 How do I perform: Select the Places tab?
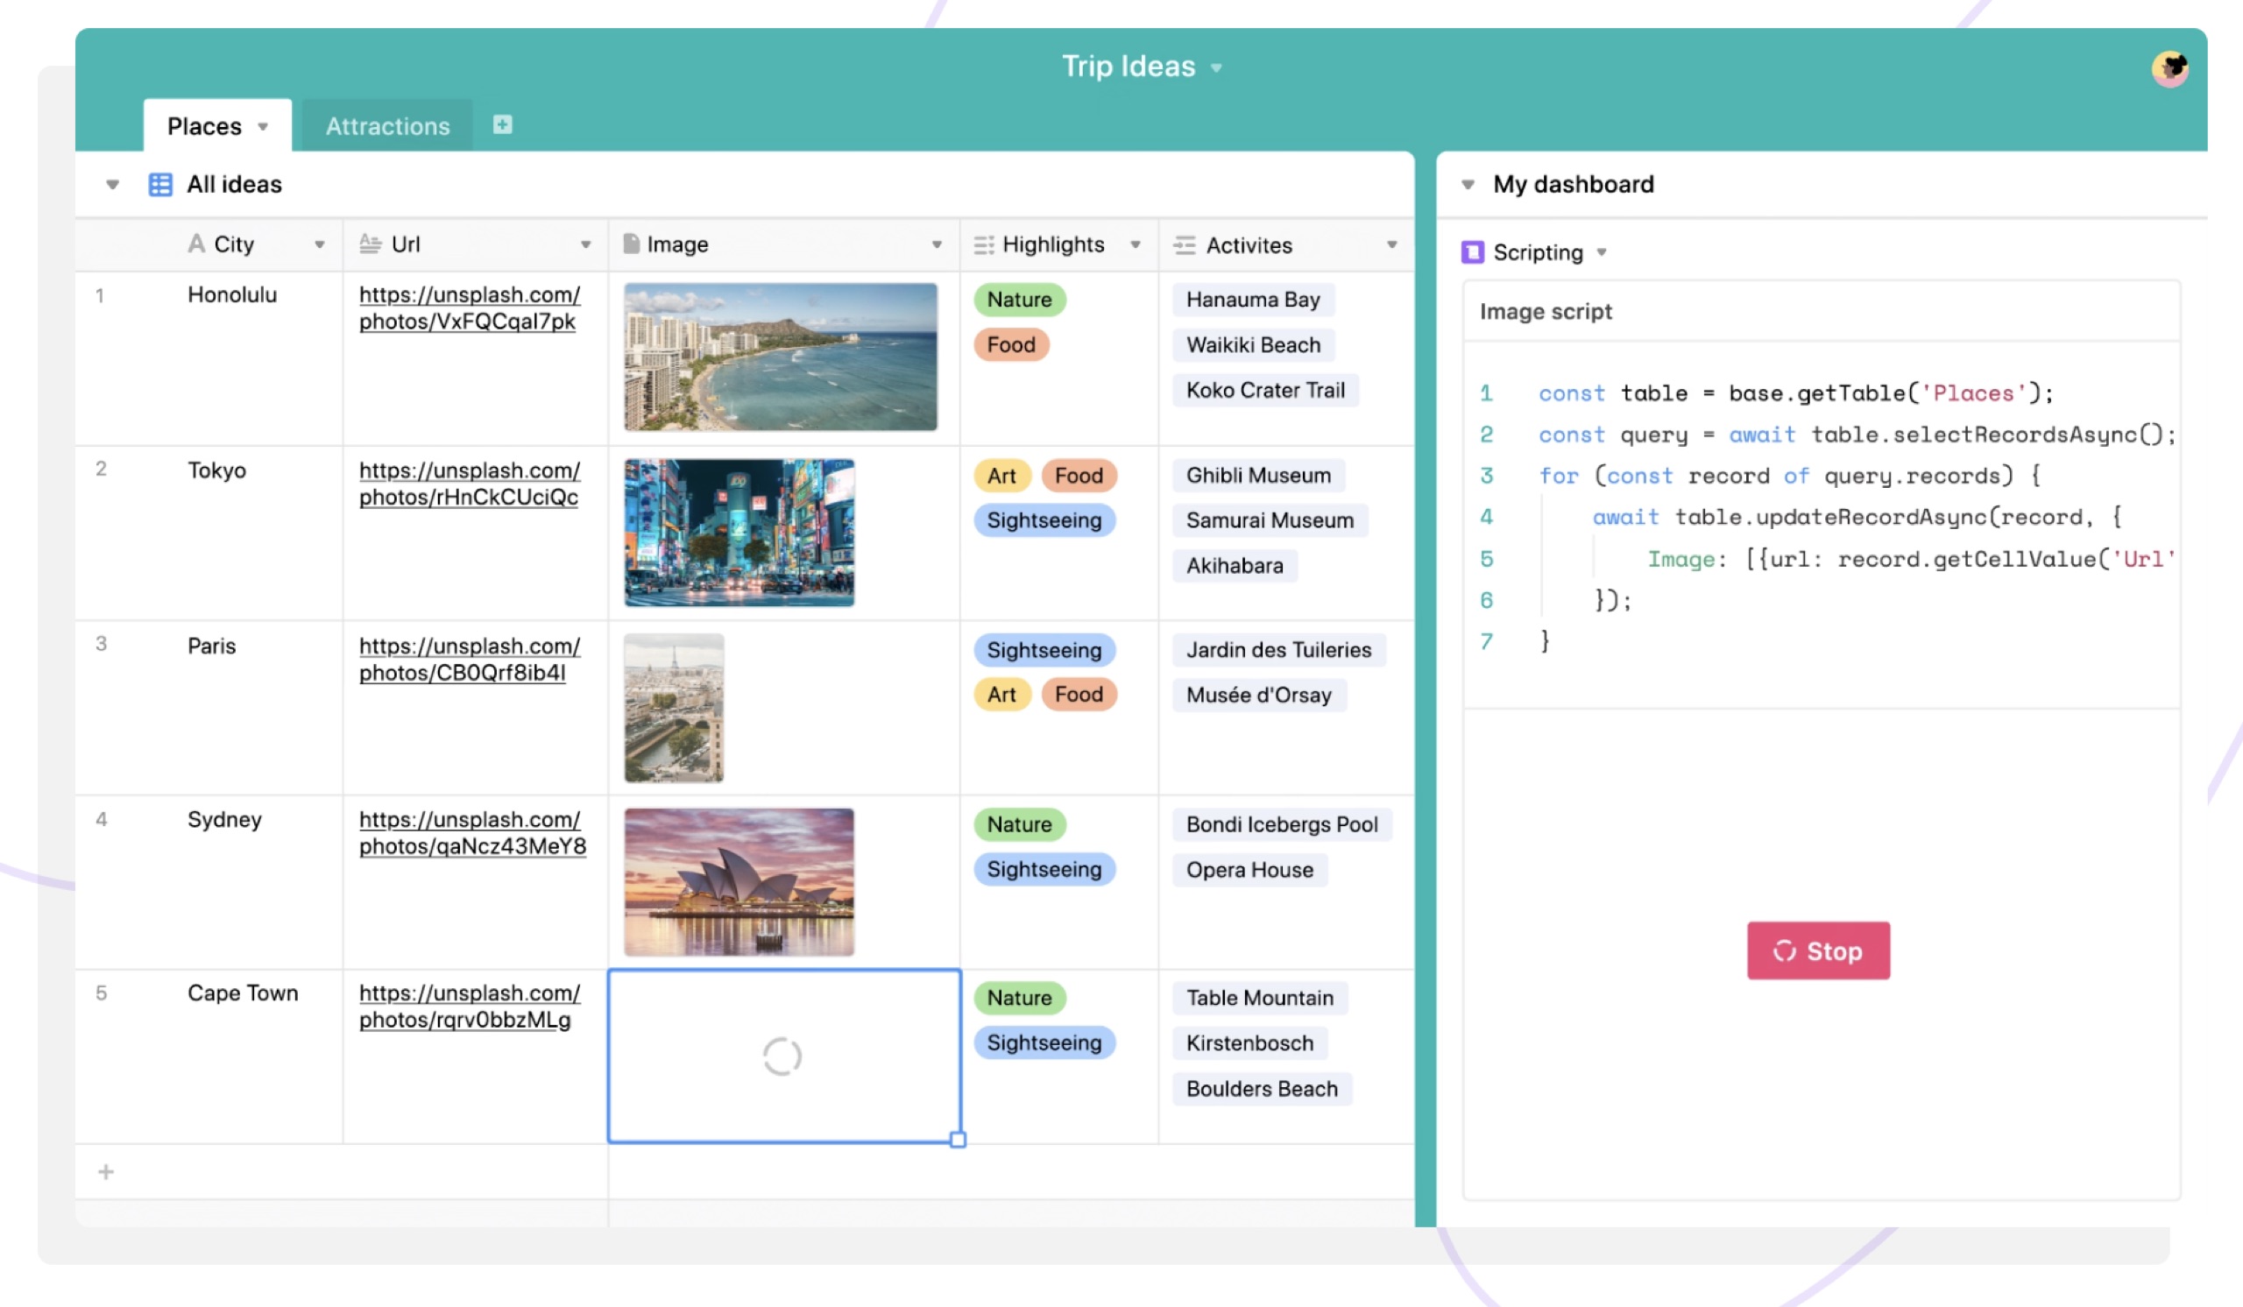pyautogui.click(x=205, y=126)
